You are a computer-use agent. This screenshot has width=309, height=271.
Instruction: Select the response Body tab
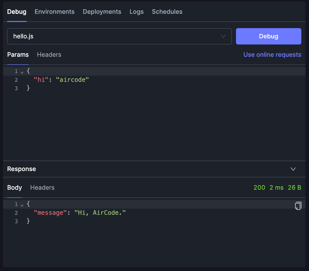tap(15, 188)
